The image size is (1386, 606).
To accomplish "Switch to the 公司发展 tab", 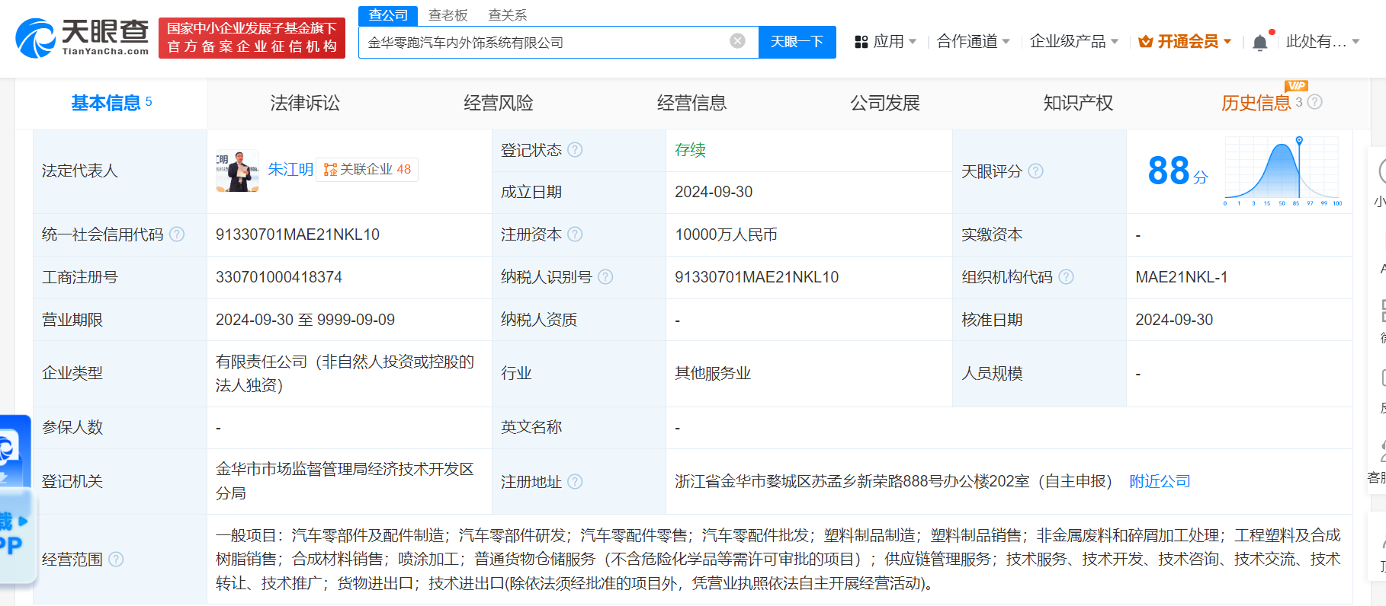I will pos(885,103).
